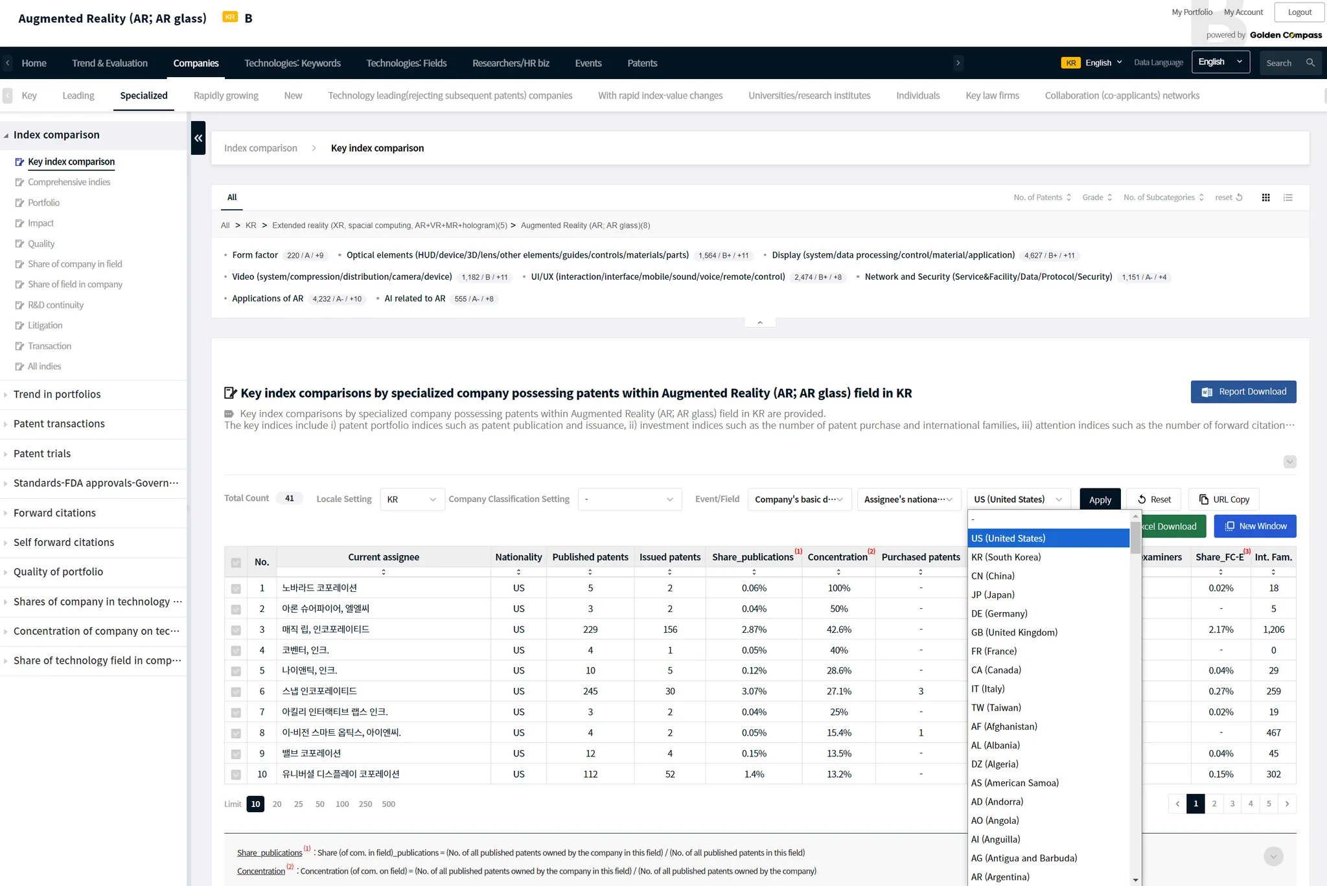Open the Portfolio index in sidebar

[43, 203]
